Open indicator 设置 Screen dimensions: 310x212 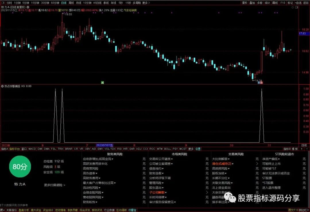[198, 149]
